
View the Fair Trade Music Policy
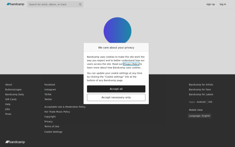point(57,112)
